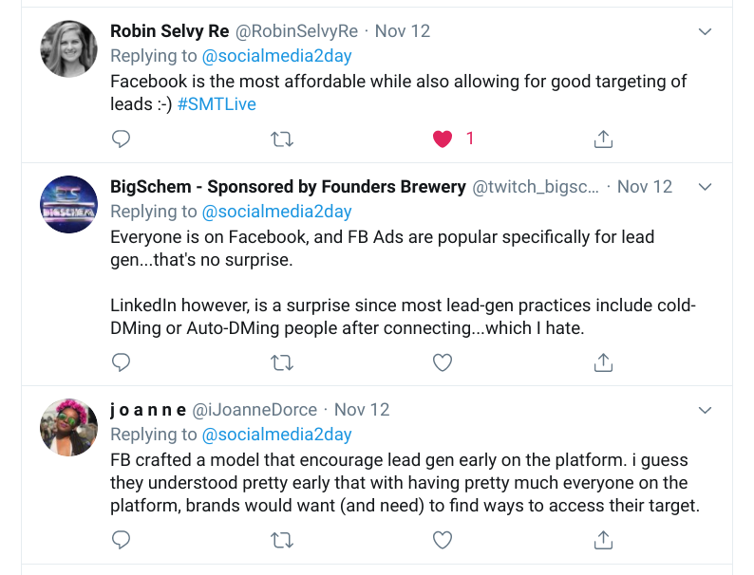View BigSchem's profile avatar
Screen dimensions: 754x575
coord(69,204)
